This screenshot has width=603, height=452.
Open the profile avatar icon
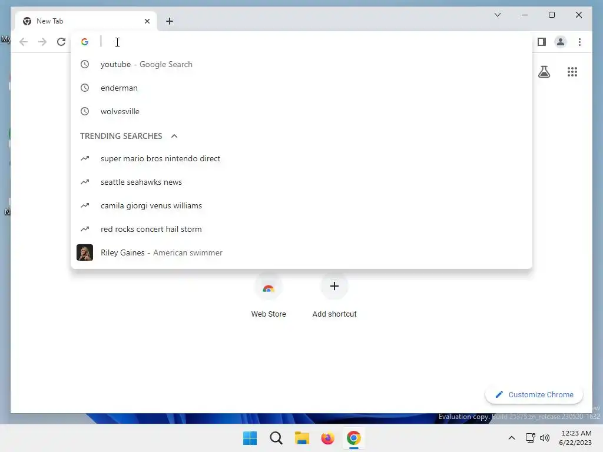coord(561,42)
